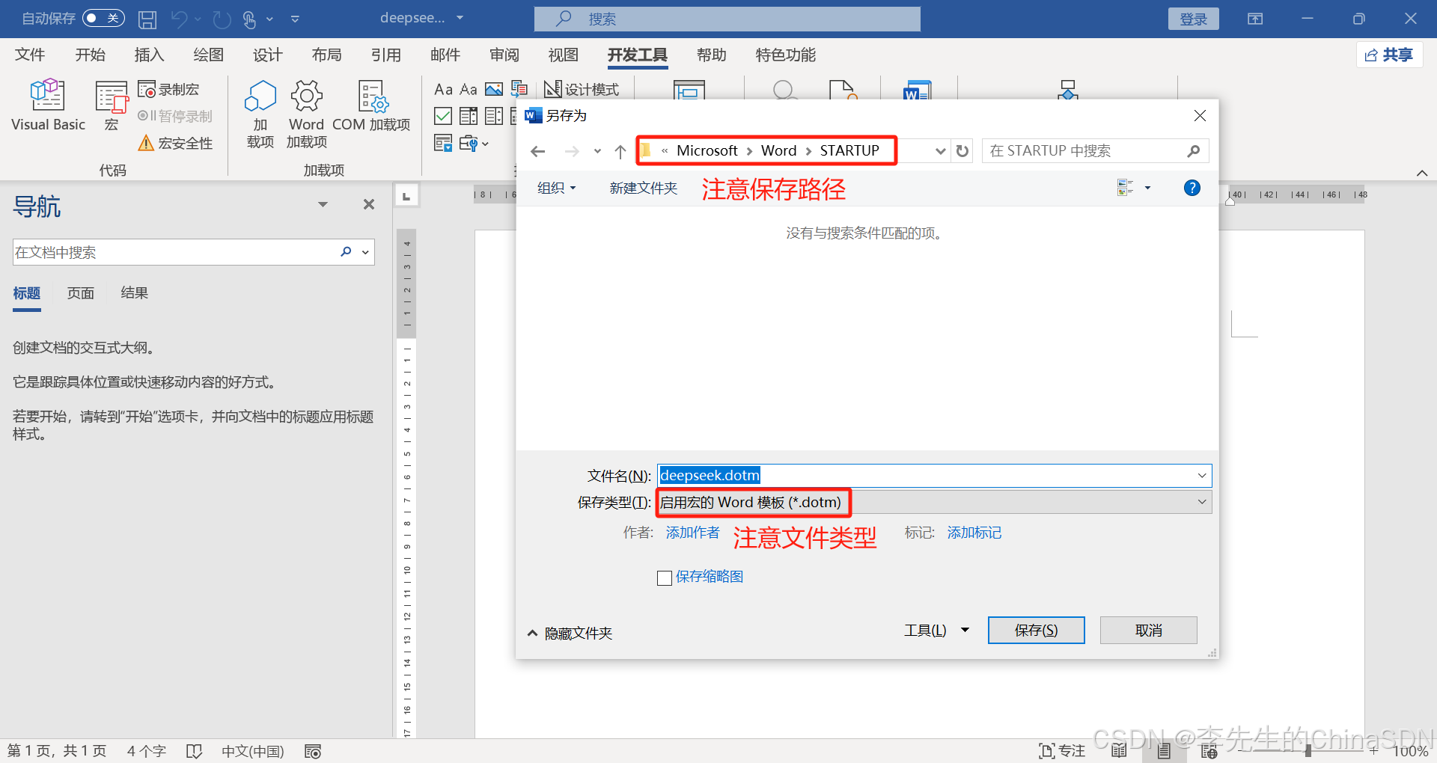
Task: Refresh the STARTUP folder view
Action: tap(962, 151)
